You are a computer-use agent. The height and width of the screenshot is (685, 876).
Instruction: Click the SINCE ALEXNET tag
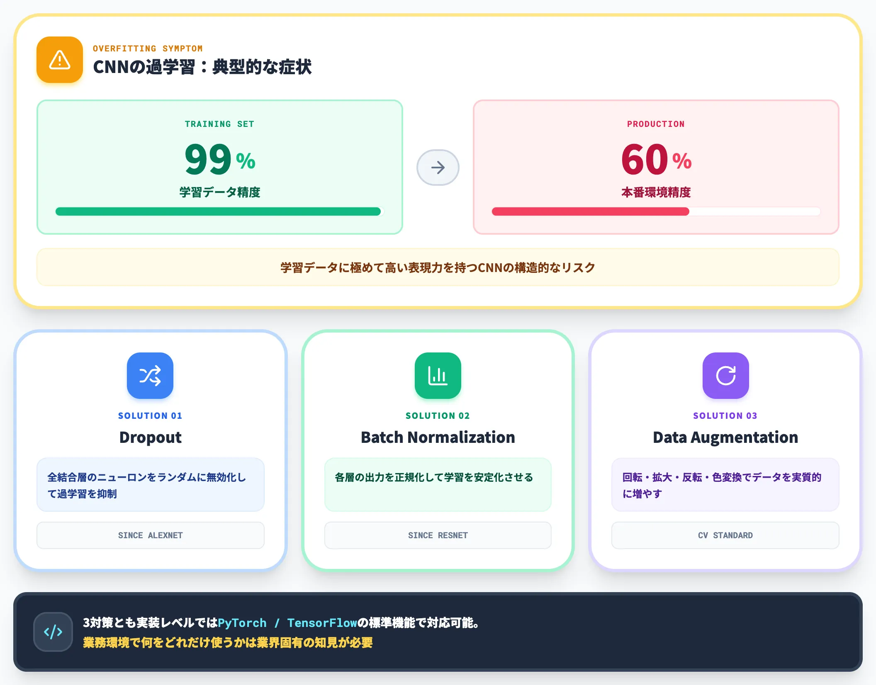150,535
